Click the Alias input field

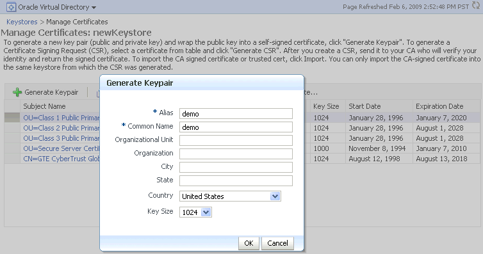click(x=236, y=113)
